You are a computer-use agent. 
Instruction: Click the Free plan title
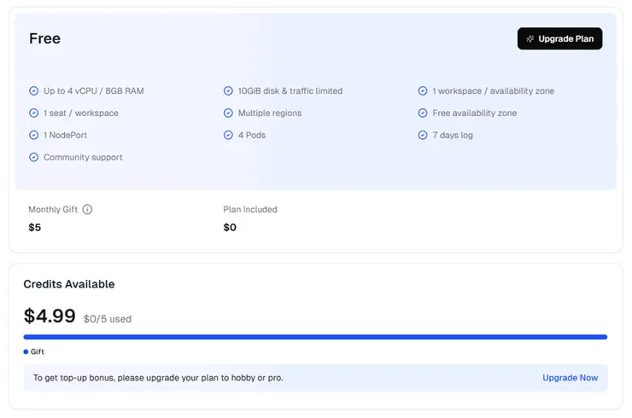[44, 38]
